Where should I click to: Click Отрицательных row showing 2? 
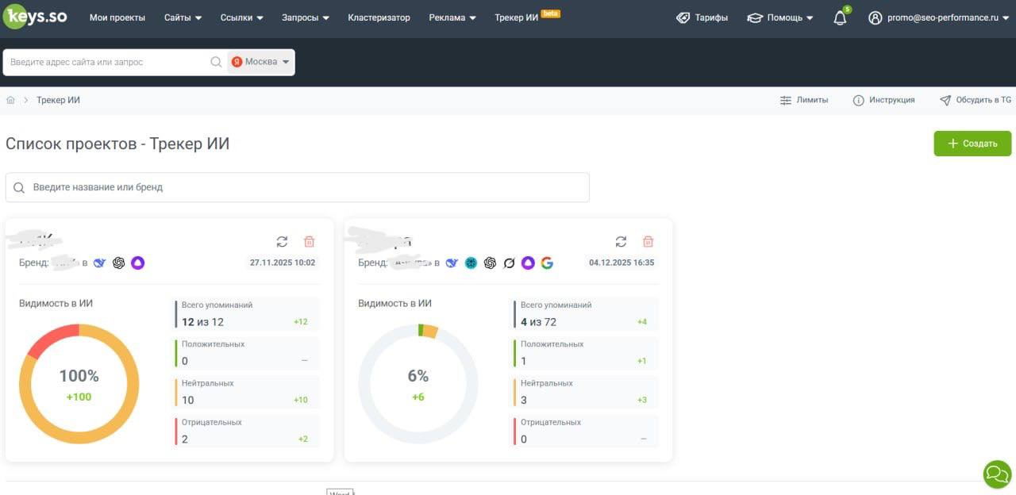(247, 431)
